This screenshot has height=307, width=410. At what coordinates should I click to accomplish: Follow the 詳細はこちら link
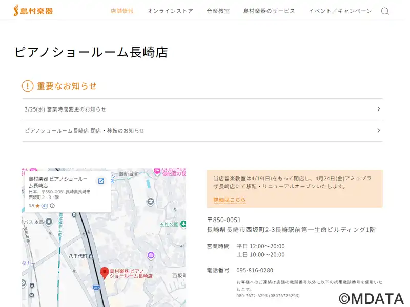229,200
